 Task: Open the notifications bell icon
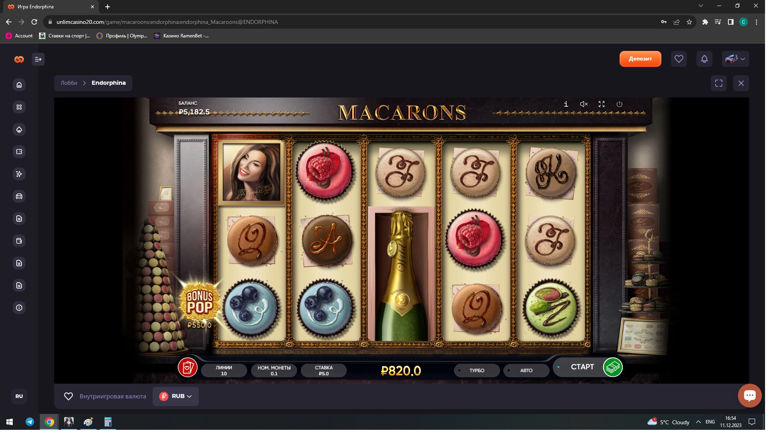tap(704, 59)
